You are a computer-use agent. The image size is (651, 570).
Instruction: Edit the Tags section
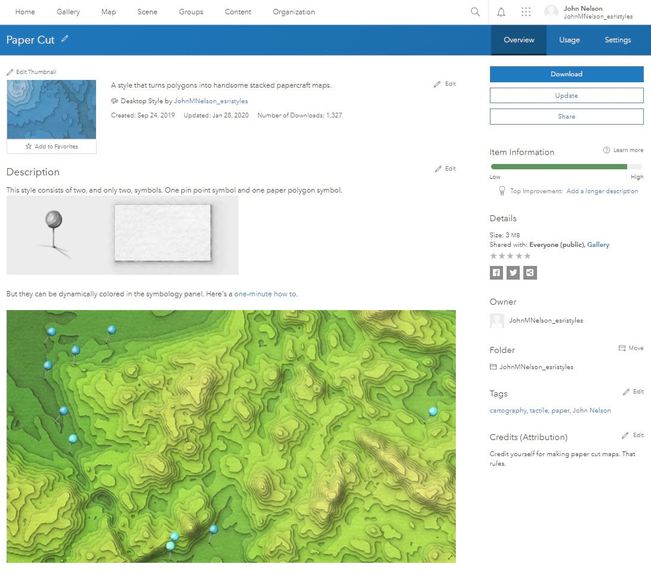633,392
